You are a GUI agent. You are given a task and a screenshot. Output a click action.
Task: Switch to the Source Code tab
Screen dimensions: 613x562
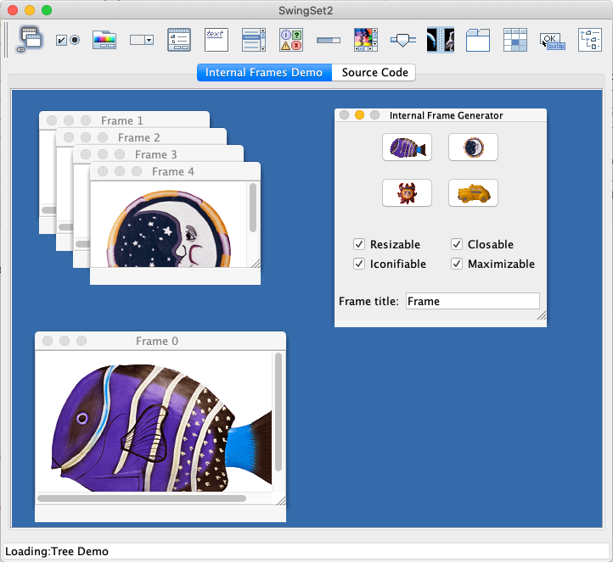click(374, 73)
